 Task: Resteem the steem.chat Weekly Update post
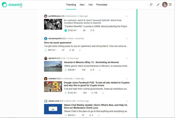tap(98, 115)
